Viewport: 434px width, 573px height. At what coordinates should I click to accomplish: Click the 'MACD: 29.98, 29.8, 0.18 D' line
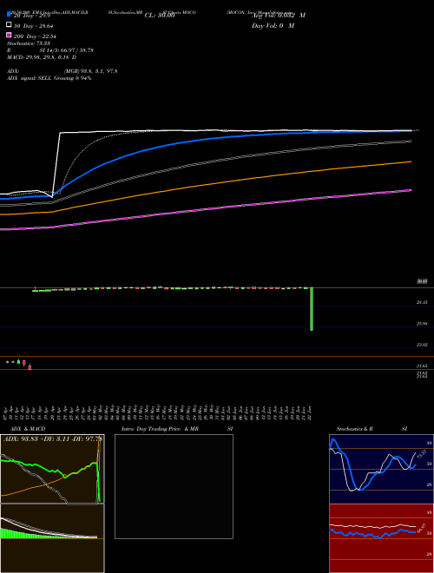pyautogui.click(x=42, y=57)
